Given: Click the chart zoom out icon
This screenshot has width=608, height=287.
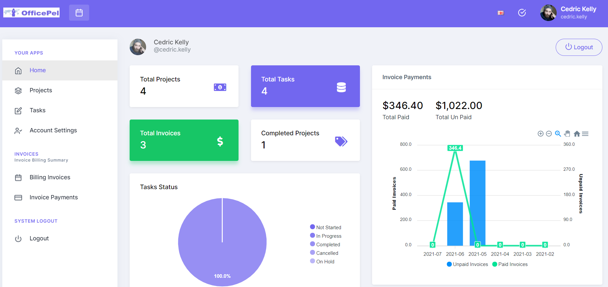Looking at the screenshot, I should point(549,134).
